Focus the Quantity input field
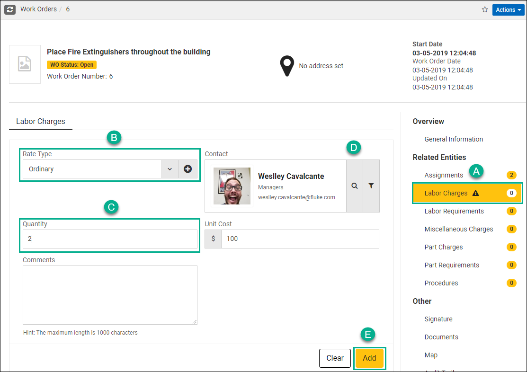 click(110, 239)
